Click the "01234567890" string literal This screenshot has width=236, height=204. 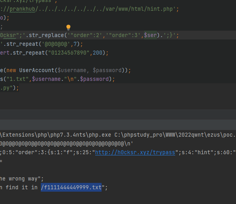coord(69,53)
